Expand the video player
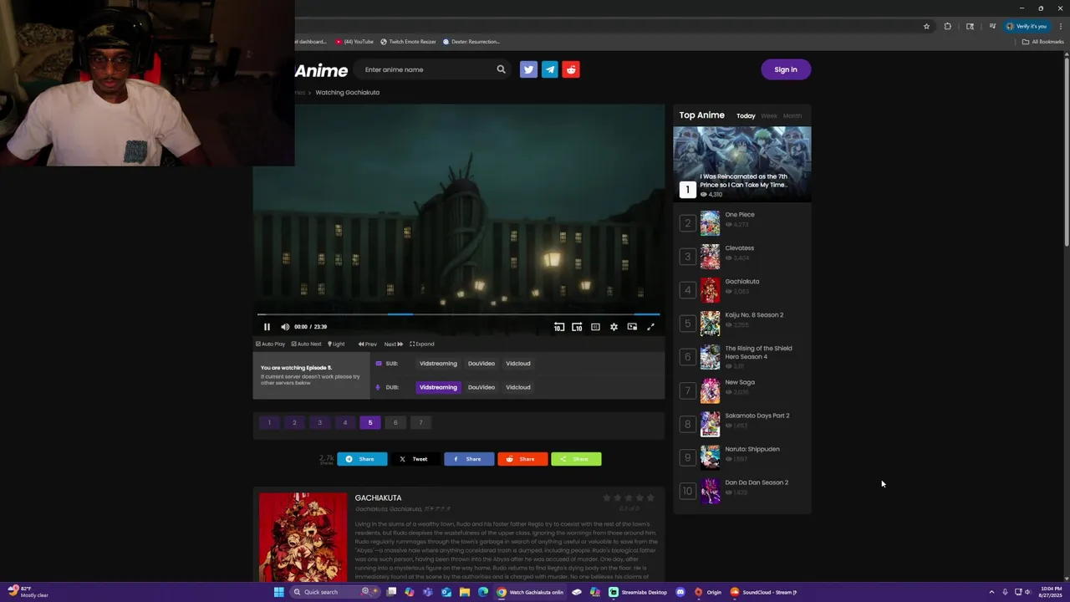This screenshot has height=602, width=1070. 421,344
